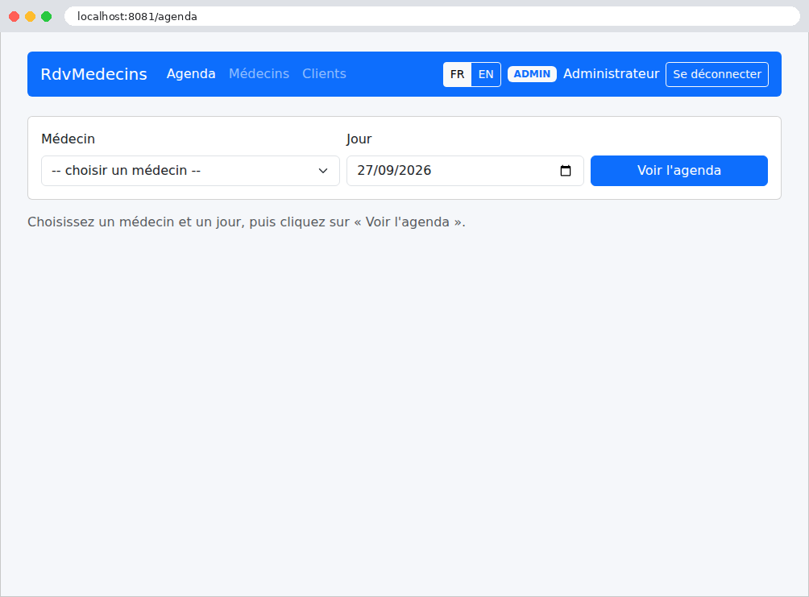The width and height of the screenshot is (809, 597).
Task: Expand the Médecin dropdown
Action: [x=190, y=171]
